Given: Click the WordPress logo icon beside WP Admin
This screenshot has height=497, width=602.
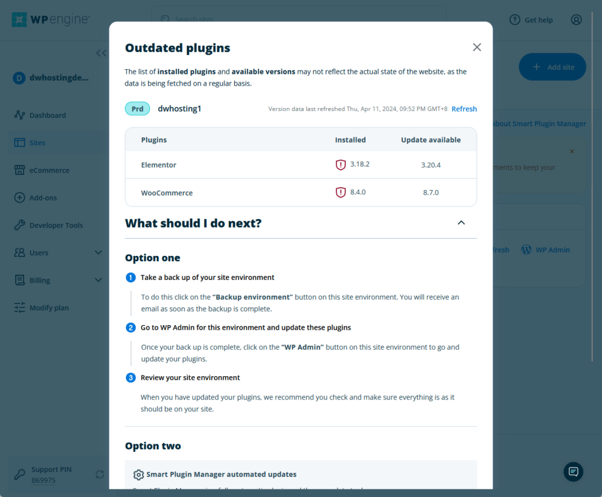Looking at the screenshot, I should 526,250.
